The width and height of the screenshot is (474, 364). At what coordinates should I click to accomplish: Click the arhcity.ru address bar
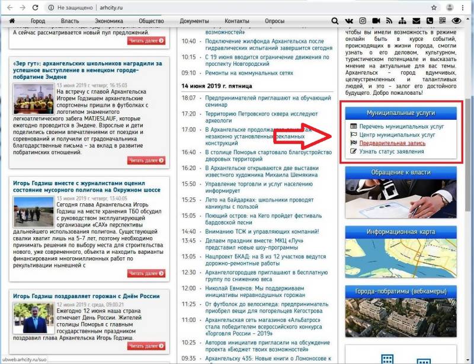(237, 7)
